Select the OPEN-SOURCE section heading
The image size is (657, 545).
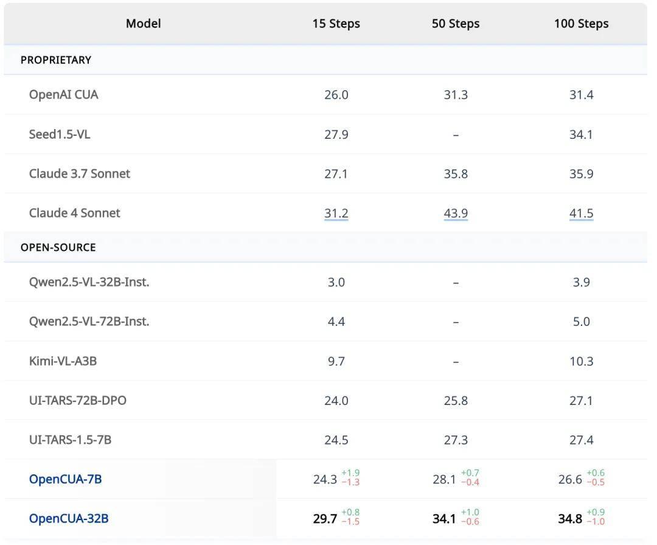click(x=58, y=248)
